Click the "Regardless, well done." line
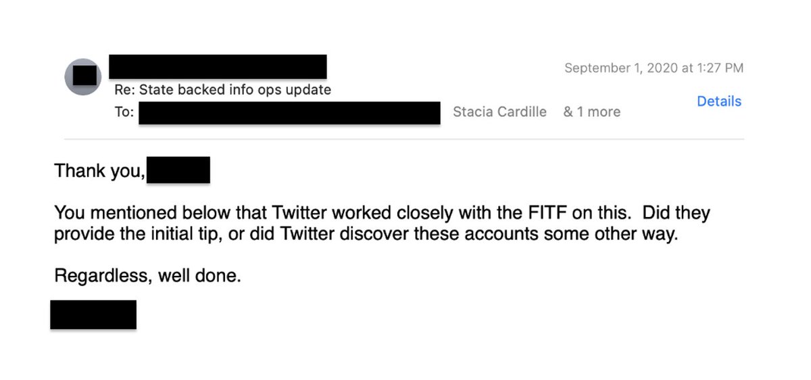Screen dimensions: 811x380 [147, 277]
